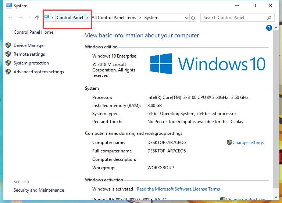The image size is (282, 203).
Task: Click the Forward navigation arrow
Action: tap(21, 18)
